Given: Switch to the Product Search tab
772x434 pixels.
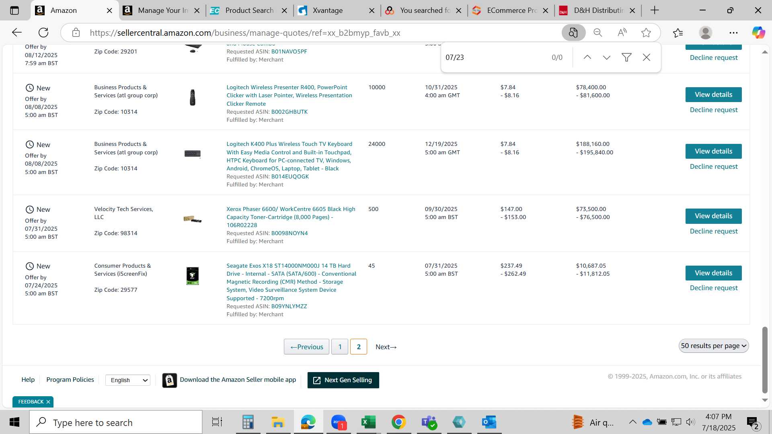Looking at the screenshot, I should 249,10.
